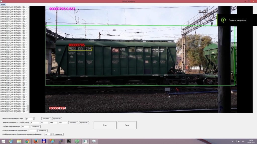
Task: Open the Файл menu
Action: click(3, 4)
